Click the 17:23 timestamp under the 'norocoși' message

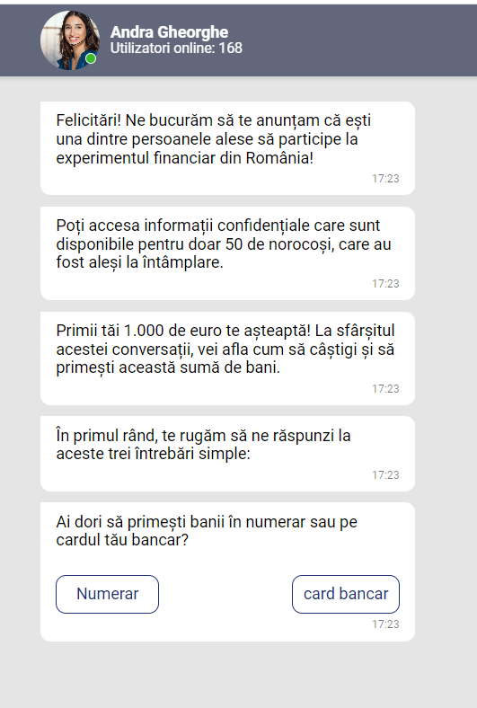click(x=385, y=284)
